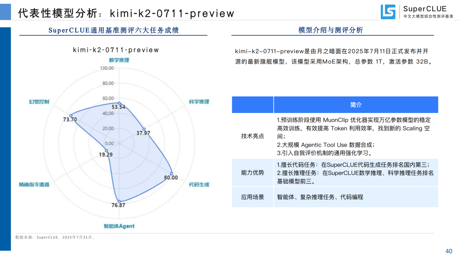Click the line 2.大规模 Agentic Tool Use 数据合成
Image resolution: width=460 pixels, height=257 pixels.
click(x=326, y=145)
